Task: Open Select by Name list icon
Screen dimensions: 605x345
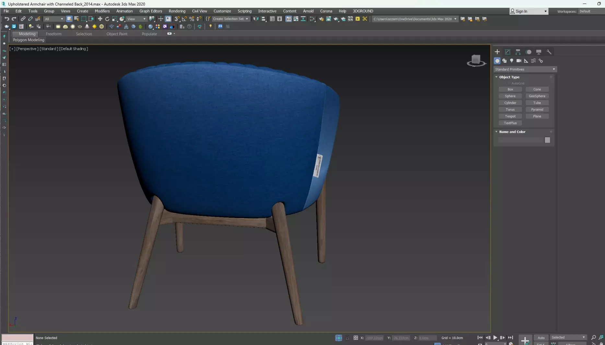Action: (x=76, y=19)
